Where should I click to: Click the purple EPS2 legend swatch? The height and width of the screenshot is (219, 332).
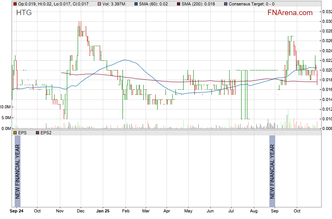pos(37,133)
